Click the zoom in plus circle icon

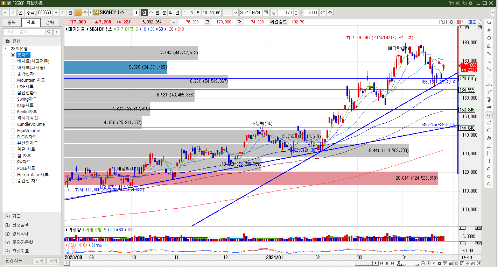(x=429, y=263)
